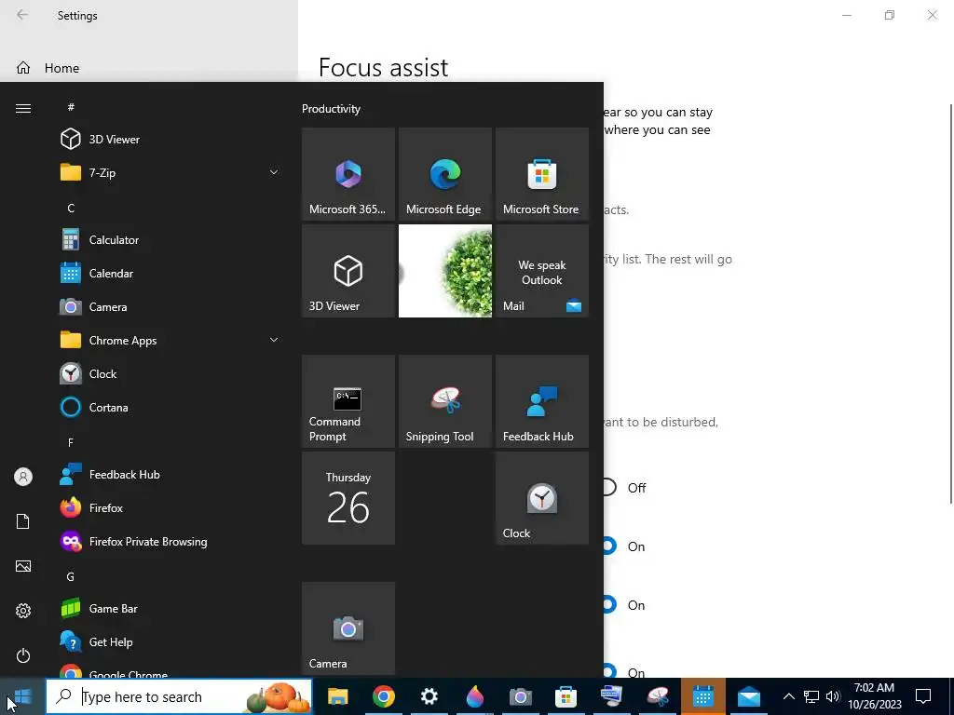Image resolution: width=954 pixels, height=715 pixels.
Task: Jump to the letter F section header
Action: click(71, 442)
